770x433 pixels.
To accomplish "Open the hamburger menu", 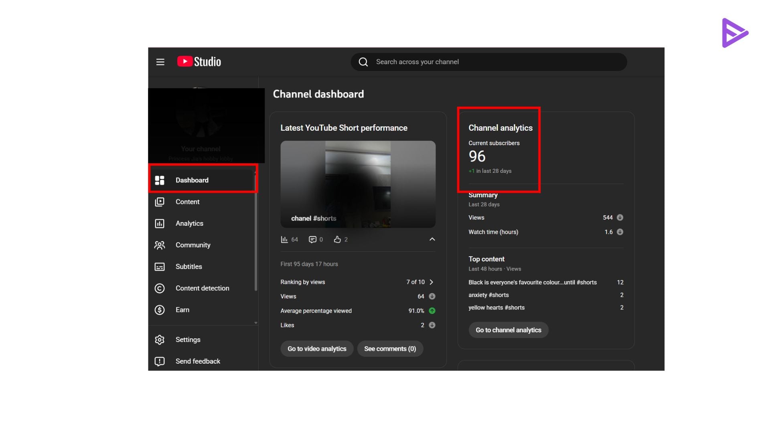I will coord(160,62).
